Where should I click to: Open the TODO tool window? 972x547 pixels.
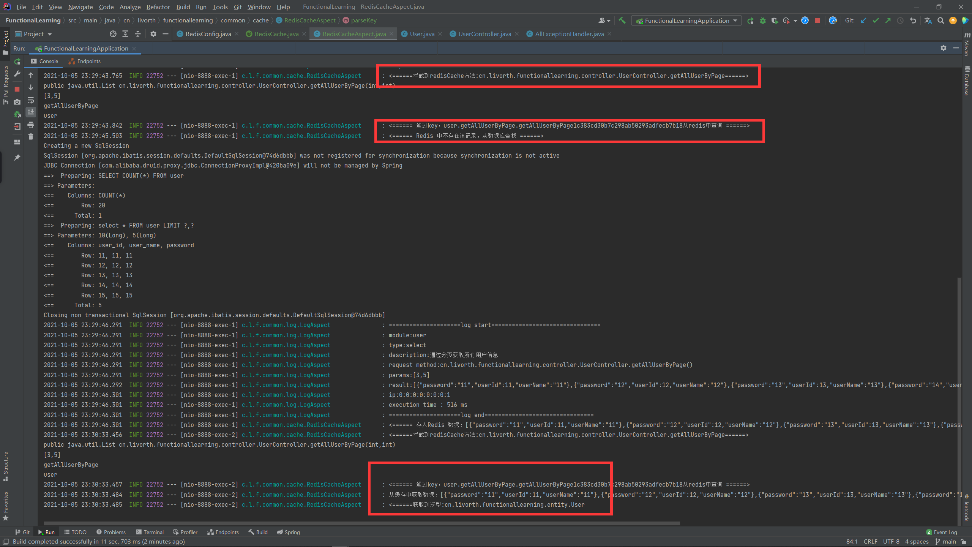pos(75,532)
